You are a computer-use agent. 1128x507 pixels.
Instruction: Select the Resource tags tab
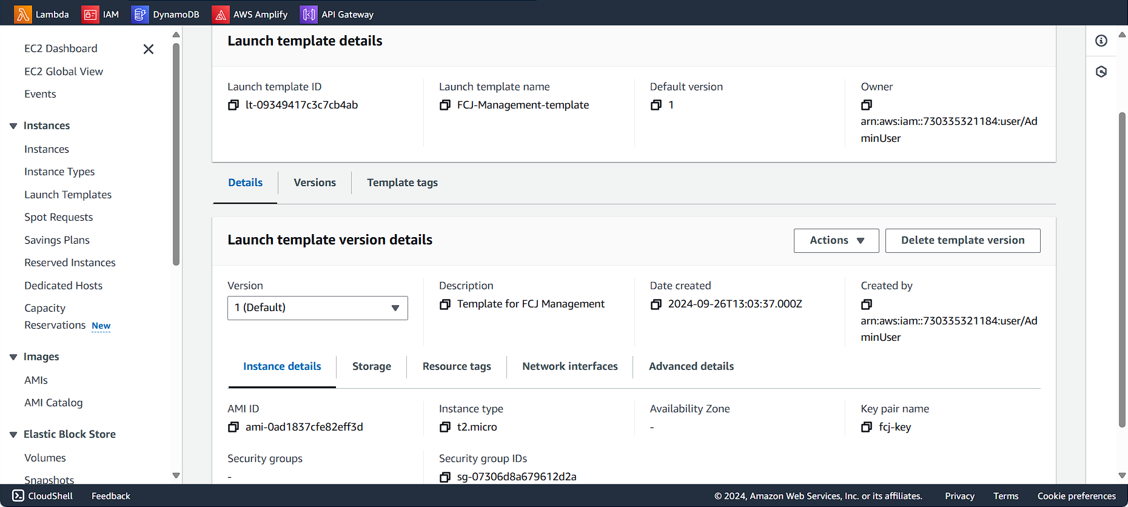457,366
